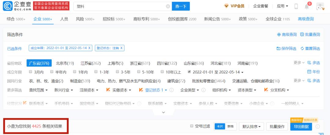This screenshot has width=330, height=135.
Task: Open the 新兴行业 dropdown
Action: [x=64, y=90]
